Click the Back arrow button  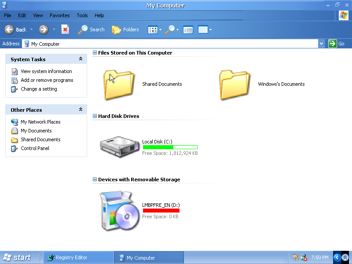pos(9,29)
